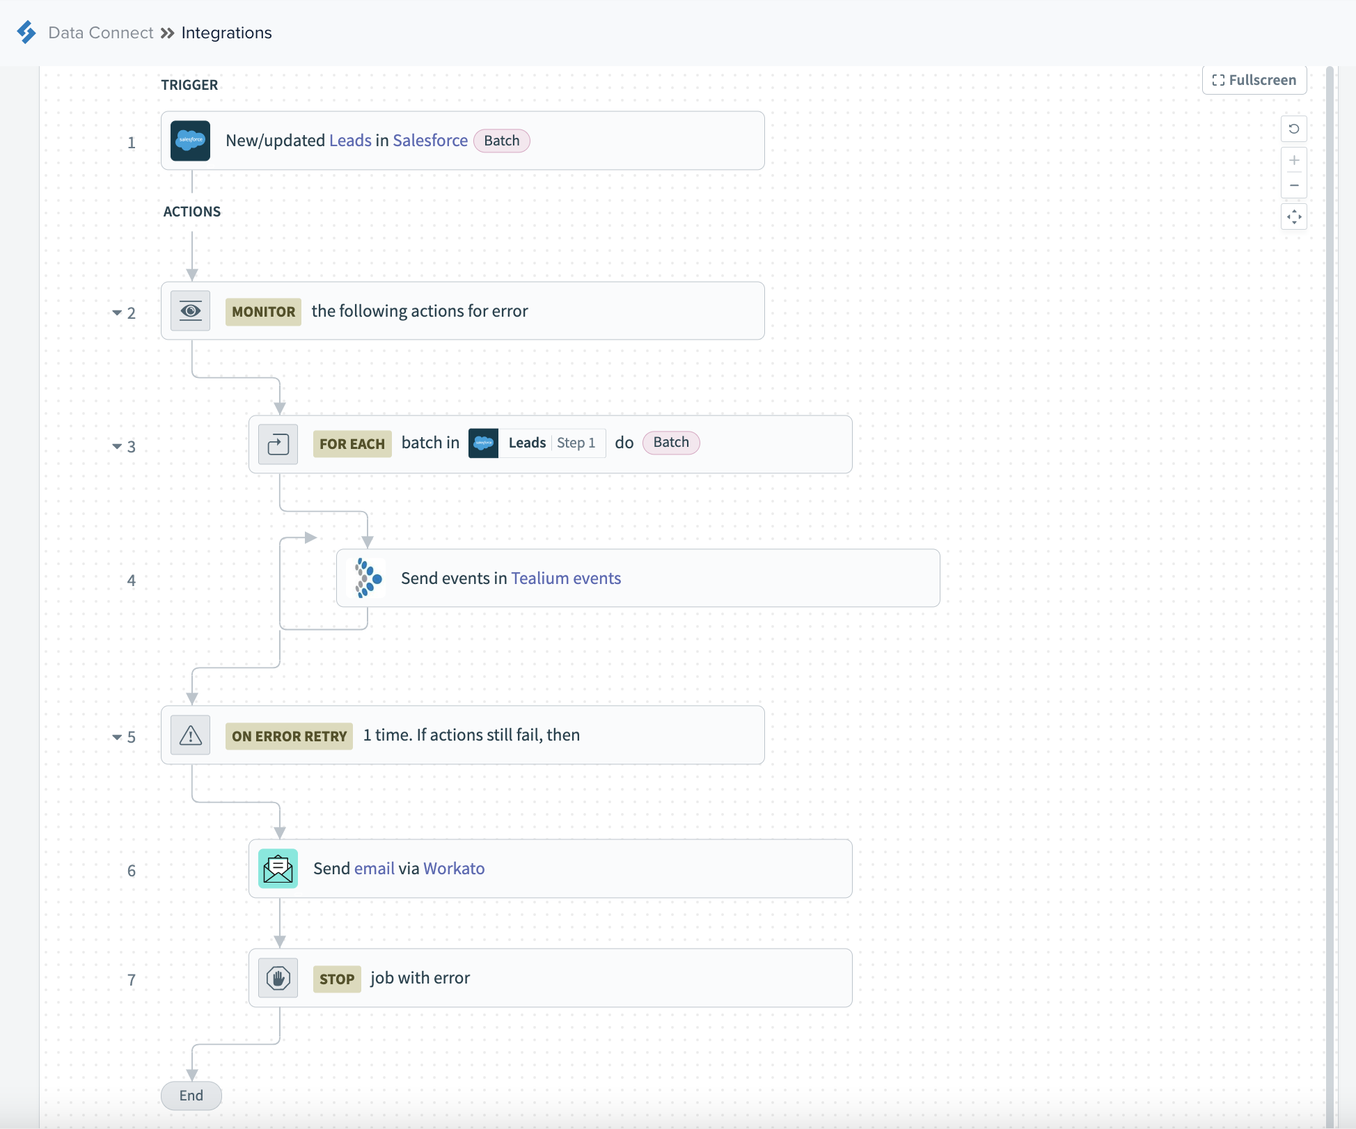
Task: Fit recipe to screen with center icon
Action: pyautogui.click(x=1293, y=217)
